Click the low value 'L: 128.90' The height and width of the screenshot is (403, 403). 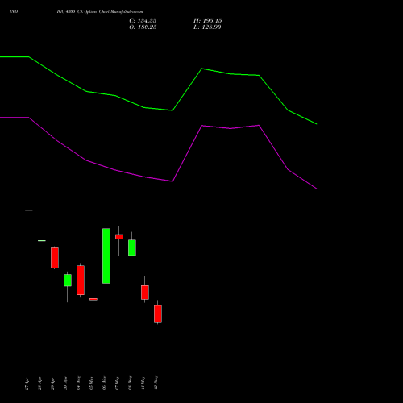[207, 27]
